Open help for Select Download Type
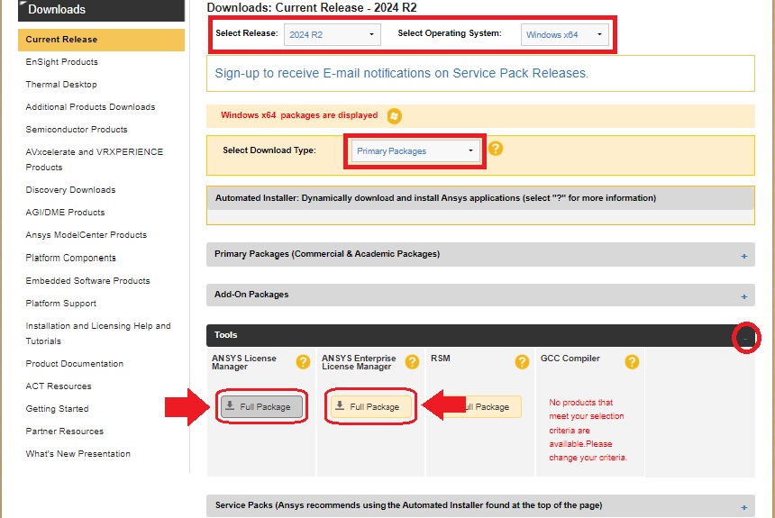The image size is (775, 518). point(496,149)
